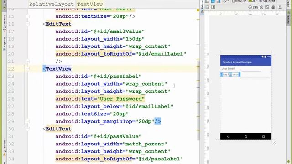Zoom out the layout preview
This screenshot has width=292, height=164.
[x=250, y=7]
